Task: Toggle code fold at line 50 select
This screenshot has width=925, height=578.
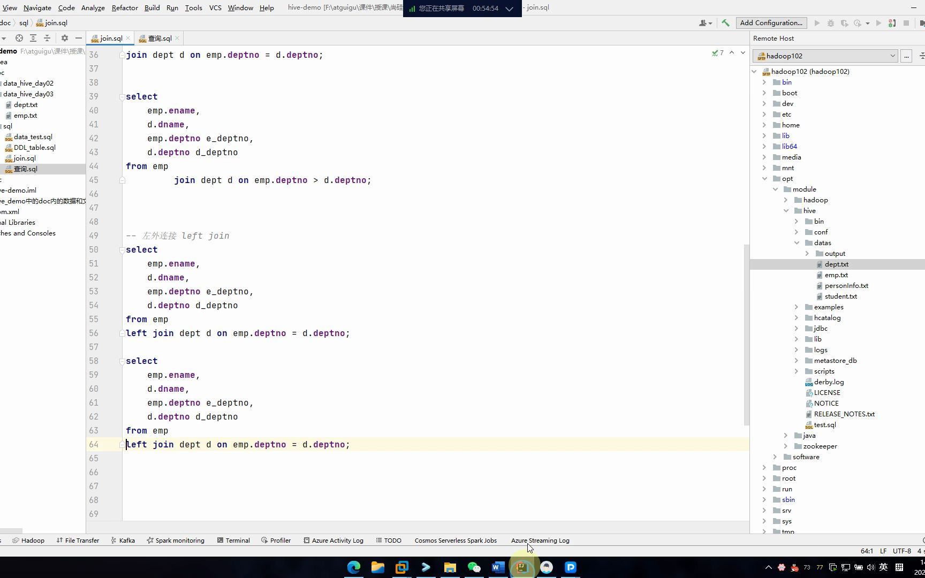Action: 122,250
